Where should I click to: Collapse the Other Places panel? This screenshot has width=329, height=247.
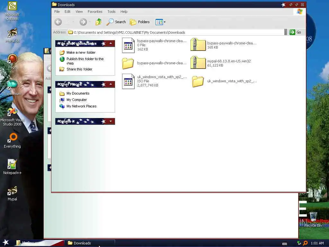click(111, 84)
